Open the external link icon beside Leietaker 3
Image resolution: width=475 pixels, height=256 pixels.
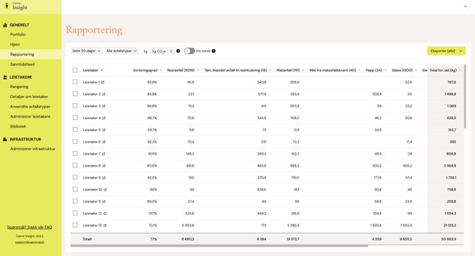click(104, 106)
